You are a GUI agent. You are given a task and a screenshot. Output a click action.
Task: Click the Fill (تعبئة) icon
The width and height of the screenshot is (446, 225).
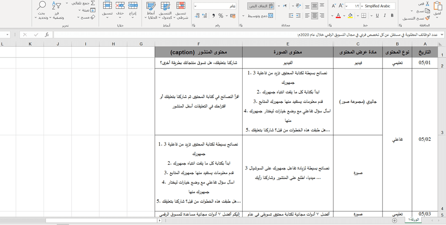click(x=93, y=10)
